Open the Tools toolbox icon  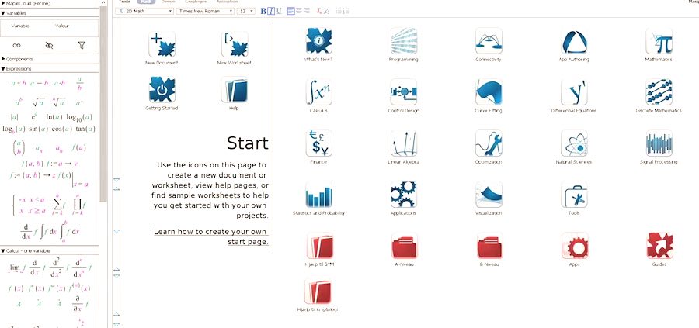pyautogui.click(x=574, y=195)
